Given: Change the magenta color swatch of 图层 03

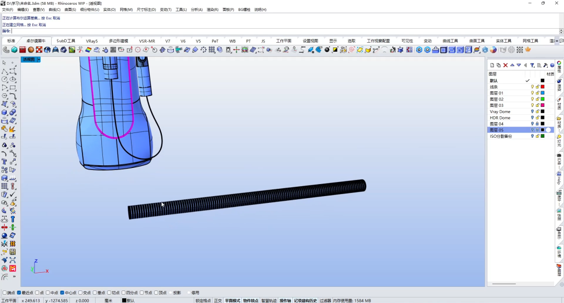Looking at the screenshot, I should pyautogui.click(x=543, y=105).
